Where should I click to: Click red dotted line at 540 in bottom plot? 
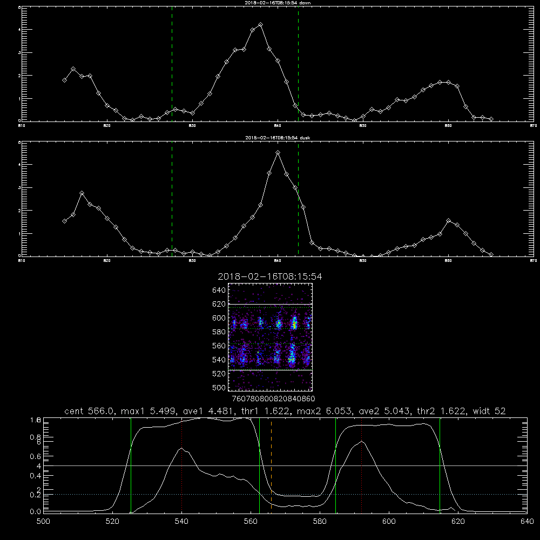click(x=182, y=465)
